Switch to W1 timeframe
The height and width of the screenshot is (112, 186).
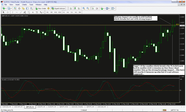[x=76, y=12]
